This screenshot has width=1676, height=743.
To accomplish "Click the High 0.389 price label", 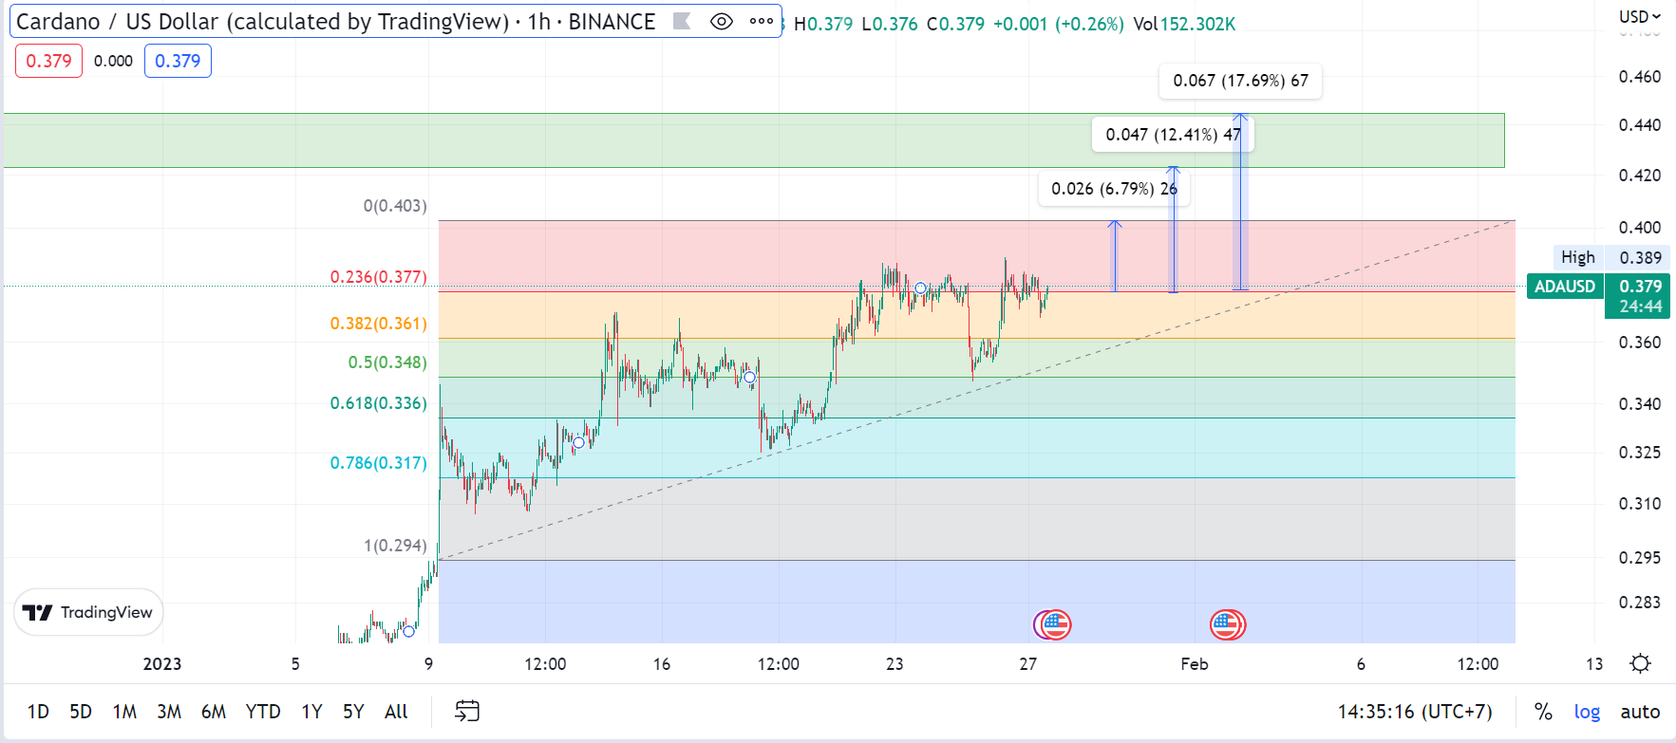I will coord(1611,257).
